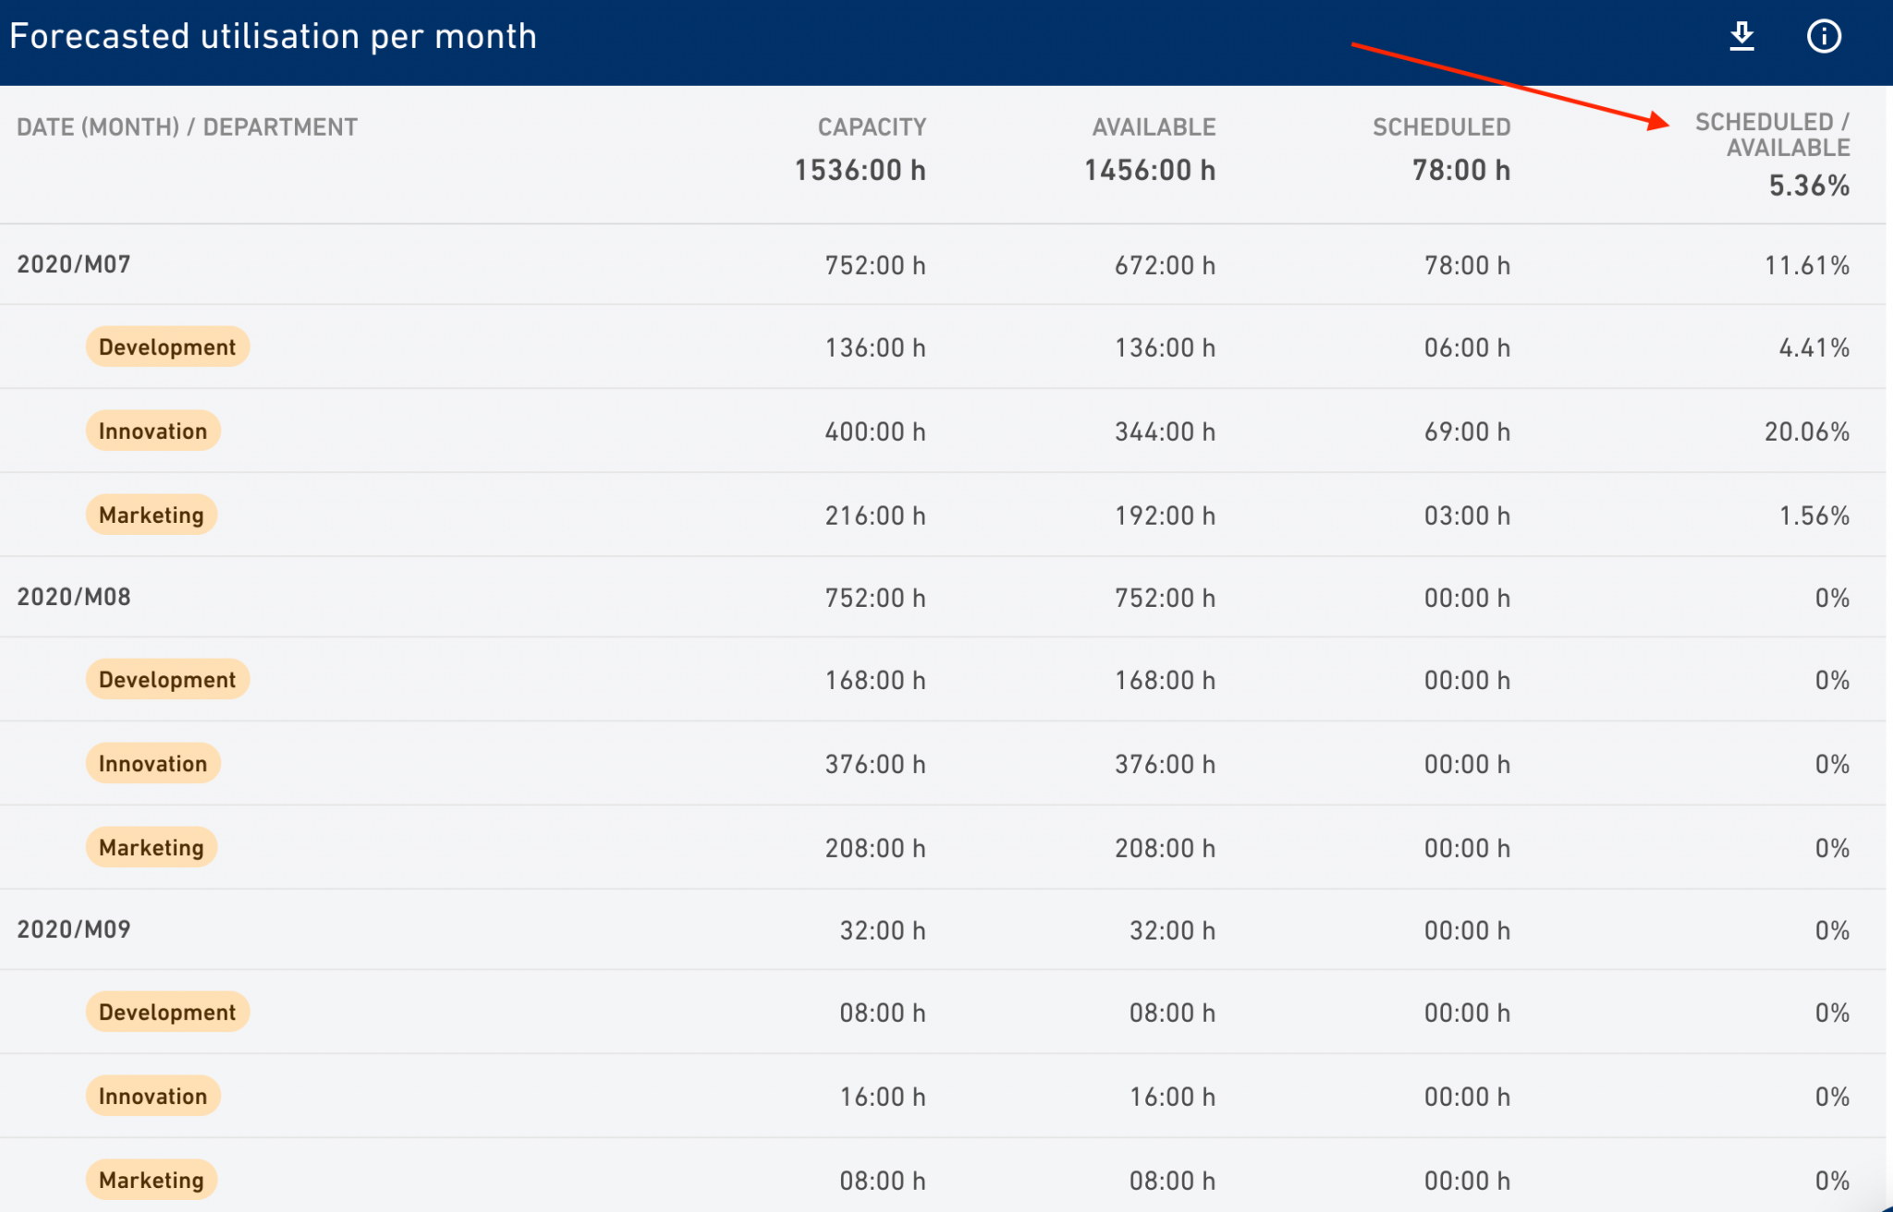Sort by the AVAILABLE column header

[1154, 127]
